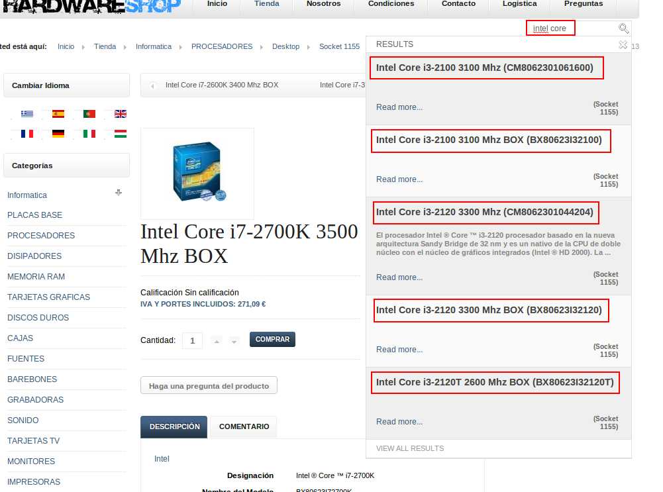This screenshot has height=492, width=663.
Task: Click the quantity input field
Action: [x=192, y=340]
